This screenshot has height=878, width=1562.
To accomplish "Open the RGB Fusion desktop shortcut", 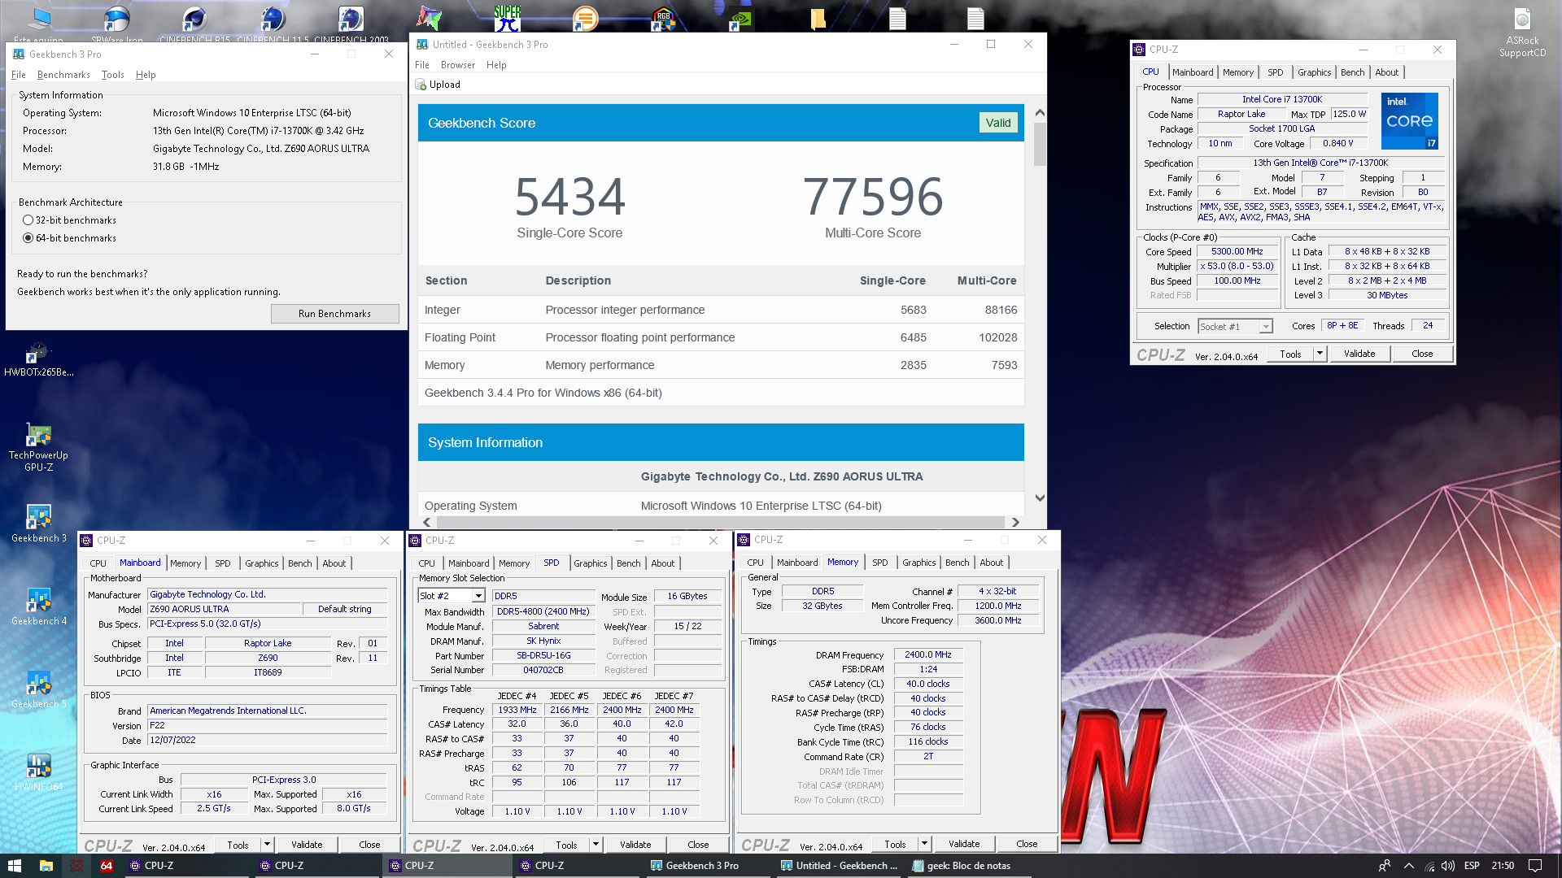I will click(663, 18).
